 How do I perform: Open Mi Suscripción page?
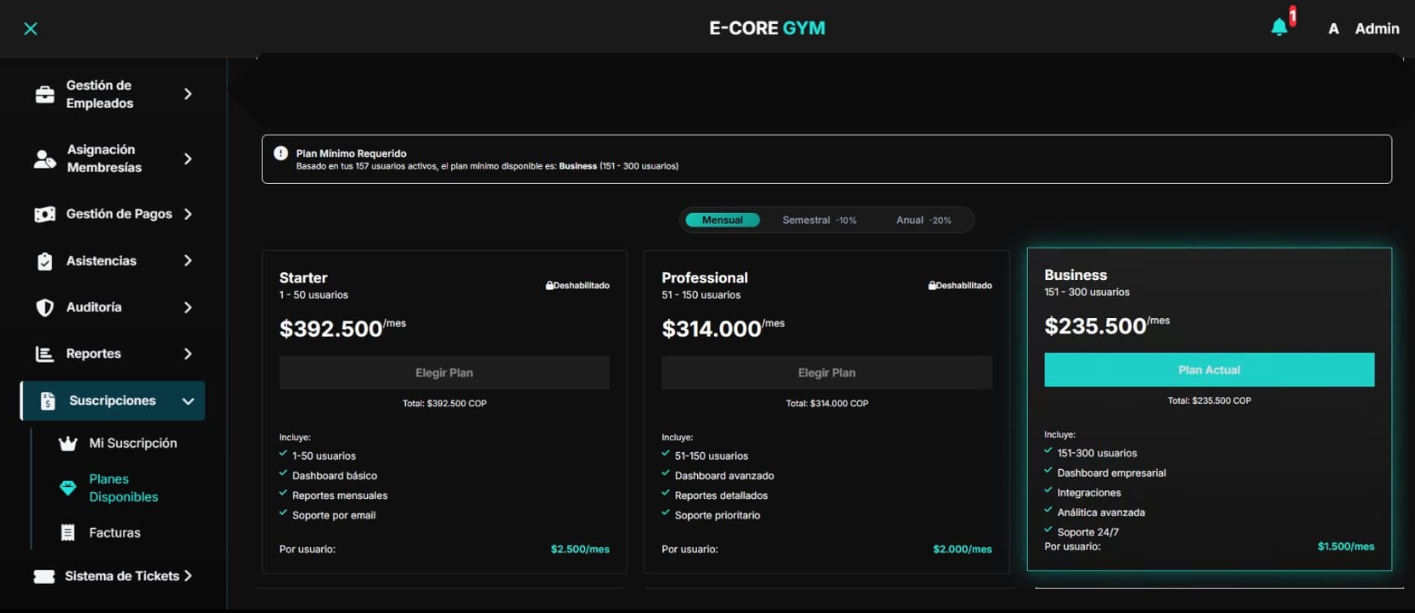[133, 443]
